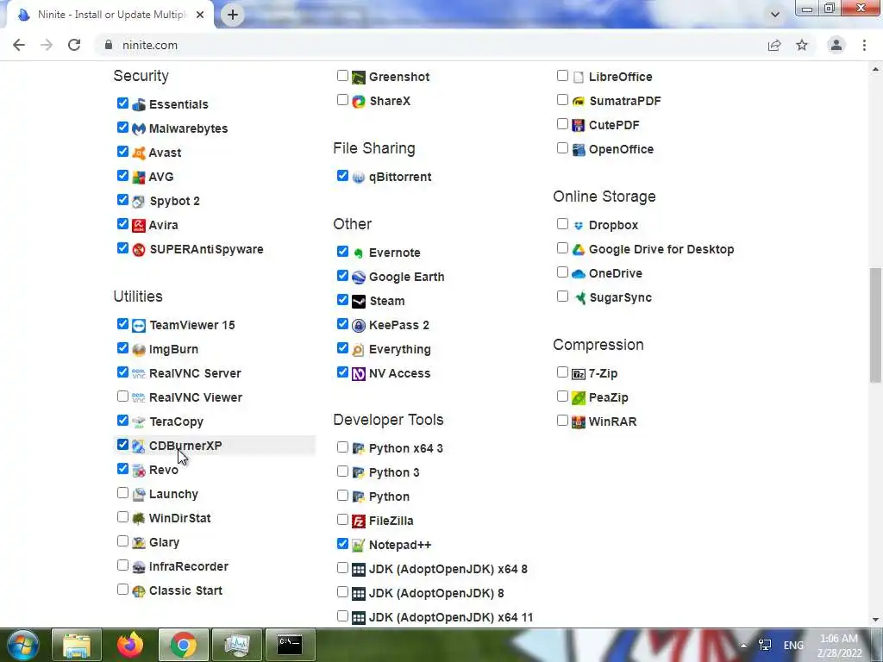This screenshot has width=883, height=662.
Task: Click the Google Earth globe icon
Action: [359, 277]
